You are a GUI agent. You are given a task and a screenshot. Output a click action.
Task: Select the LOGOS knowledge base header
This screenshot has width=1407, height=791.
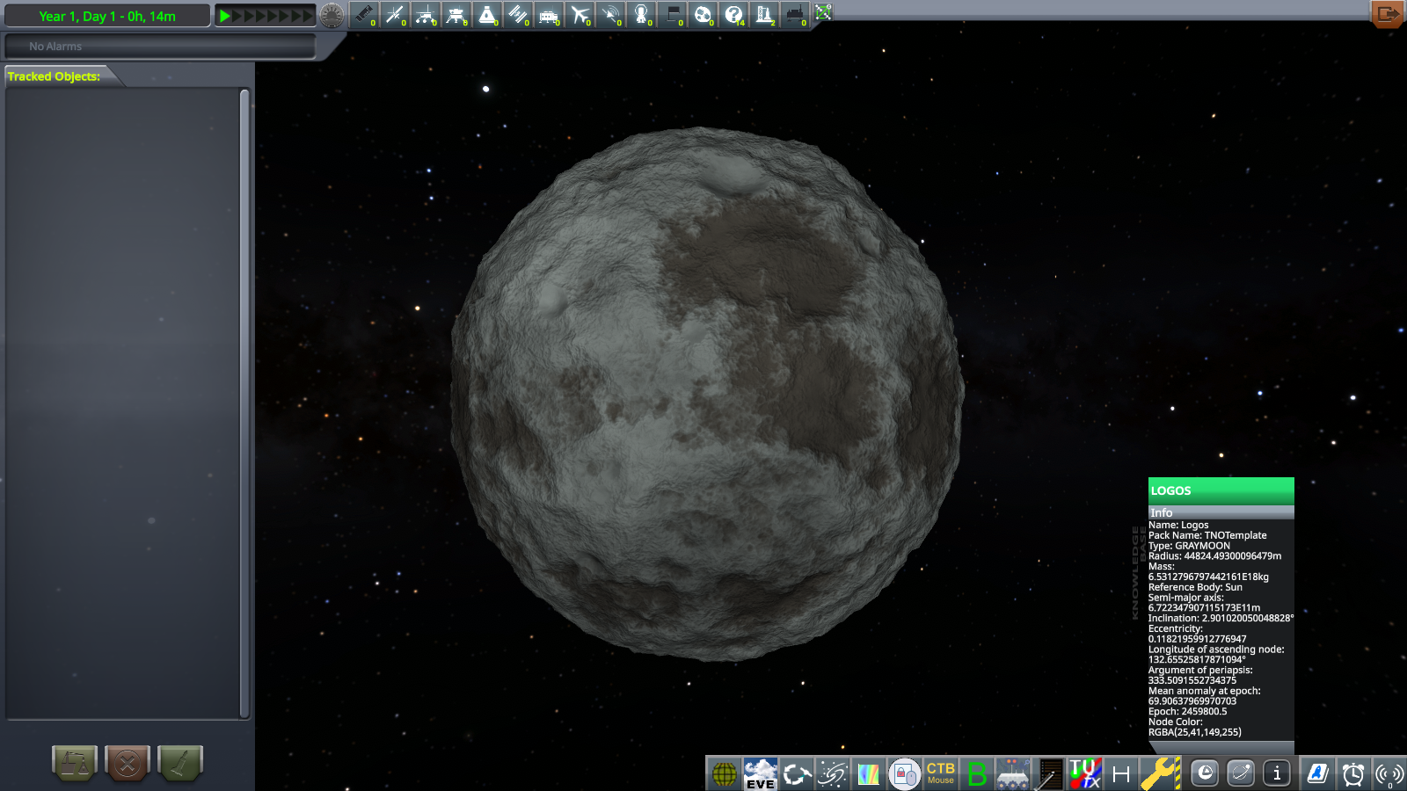[1220, 490]
